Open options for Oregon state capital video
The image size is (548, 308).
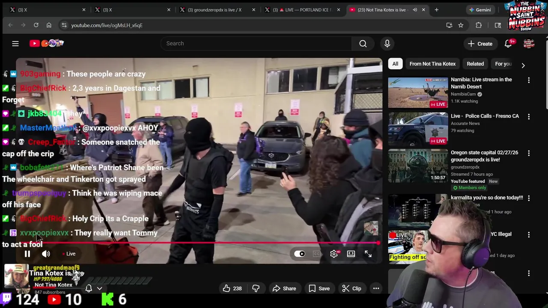click(529, 153)
